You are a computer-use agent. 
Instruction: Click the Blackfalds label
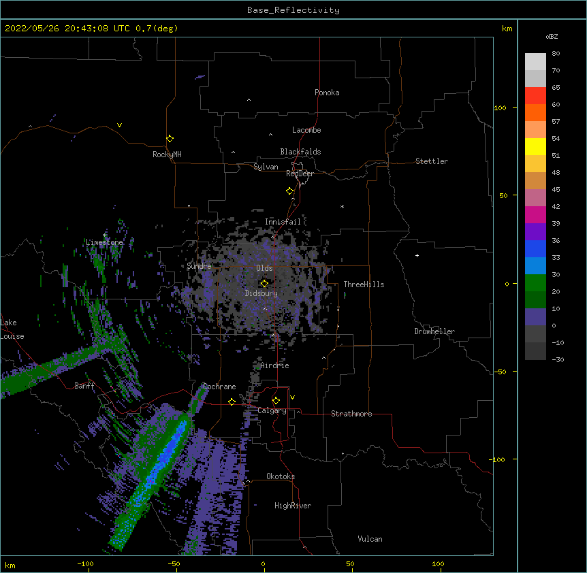point(300,152)
